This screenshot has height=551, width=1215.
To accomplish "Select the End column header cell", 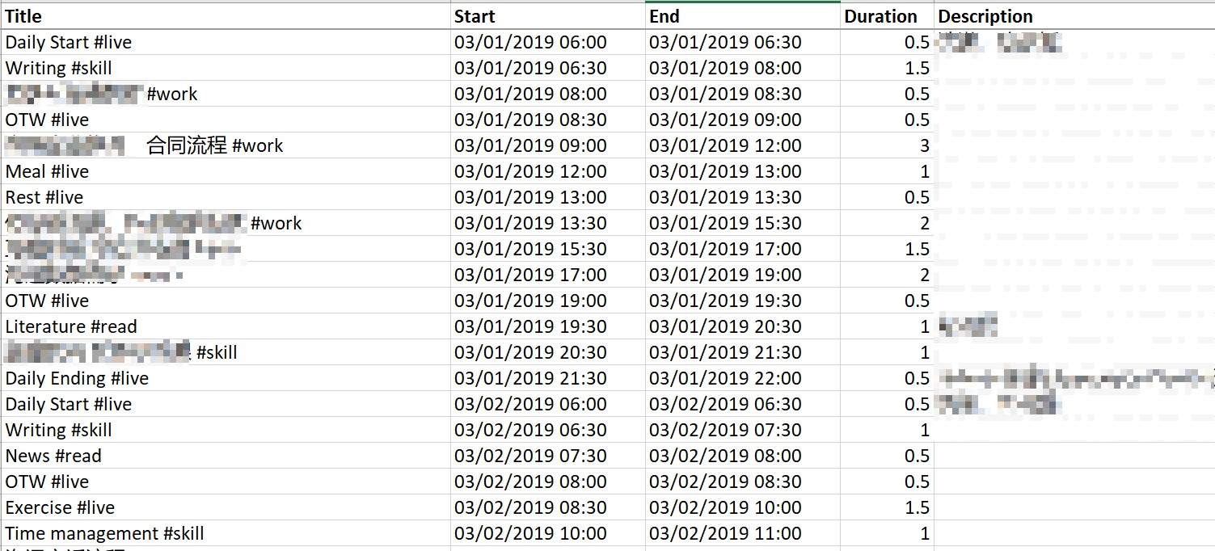I will click(x=743, y=16).
